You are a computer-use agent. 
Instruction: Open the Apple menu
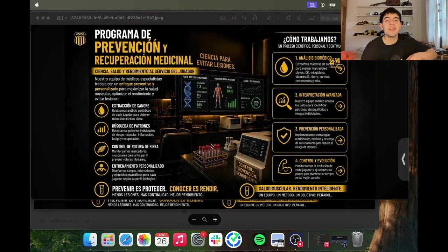pyautogui.click(x=37, y=5)
